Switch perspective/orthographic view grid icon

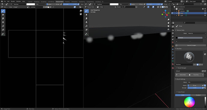(x=168, y=30)
